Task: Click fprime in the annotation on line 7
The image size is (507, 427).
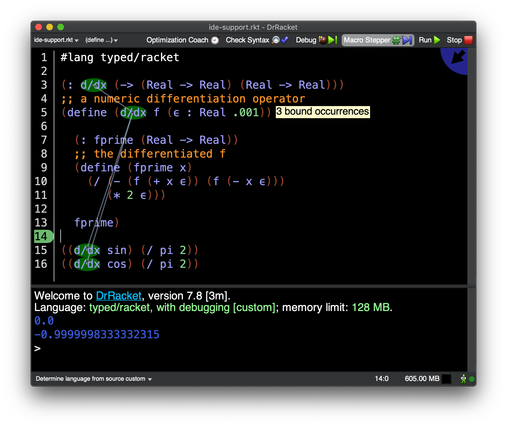Action: [114, 140]
